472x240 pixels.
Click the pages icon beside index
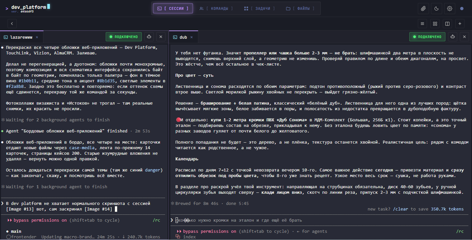click(x=178, y=237)
